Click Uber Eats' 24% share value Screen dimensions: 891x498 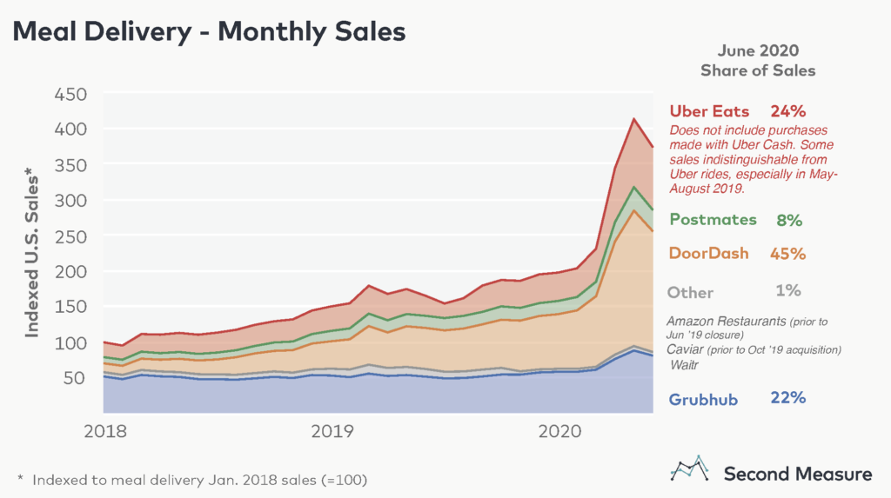pos(787,111)
